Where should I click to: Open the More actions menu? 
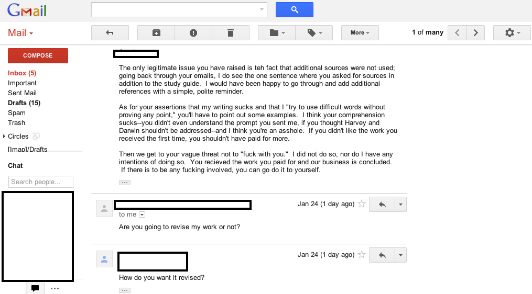point(360,33)
